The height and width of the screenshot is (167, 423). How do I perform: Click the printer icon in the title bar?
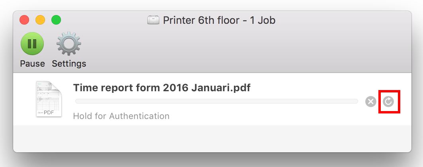point(153,20)
